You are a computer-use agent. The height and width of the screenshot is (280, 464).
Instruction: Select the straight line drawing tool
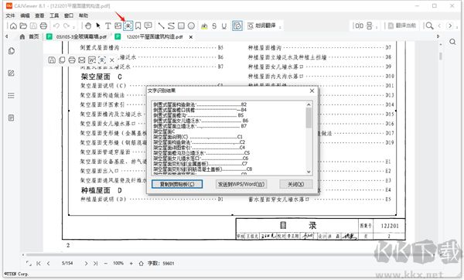tap(161, 26)
